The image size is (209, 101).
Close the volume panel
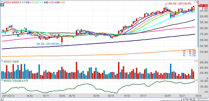[197, 61]
